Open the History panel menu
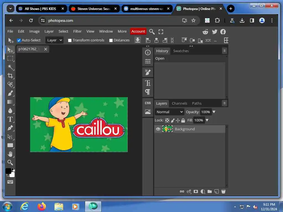This screenshot has width=283, height=212. (224, 51)
